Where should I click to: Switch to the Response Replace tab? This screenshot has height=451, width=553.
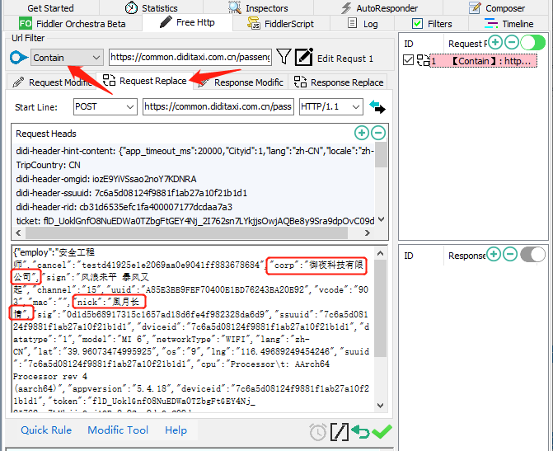339,82
